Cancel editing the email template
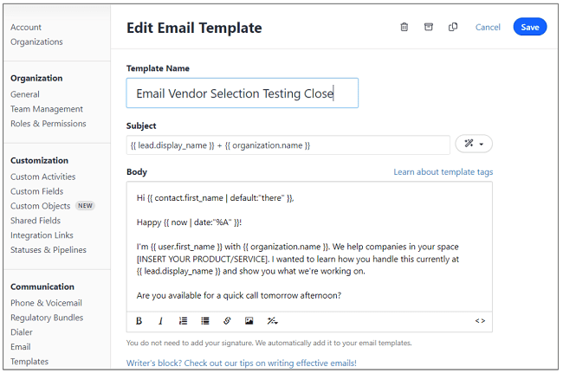563x373 pixels. tap(488, 27)
